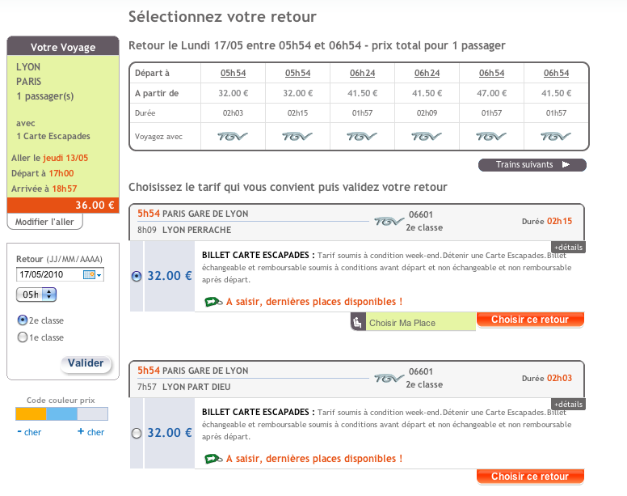The width and height of the screenshot is (627, 496).
Task: Click the TGV logo in the Lyon Perrache header
Action: click(389, 221)
